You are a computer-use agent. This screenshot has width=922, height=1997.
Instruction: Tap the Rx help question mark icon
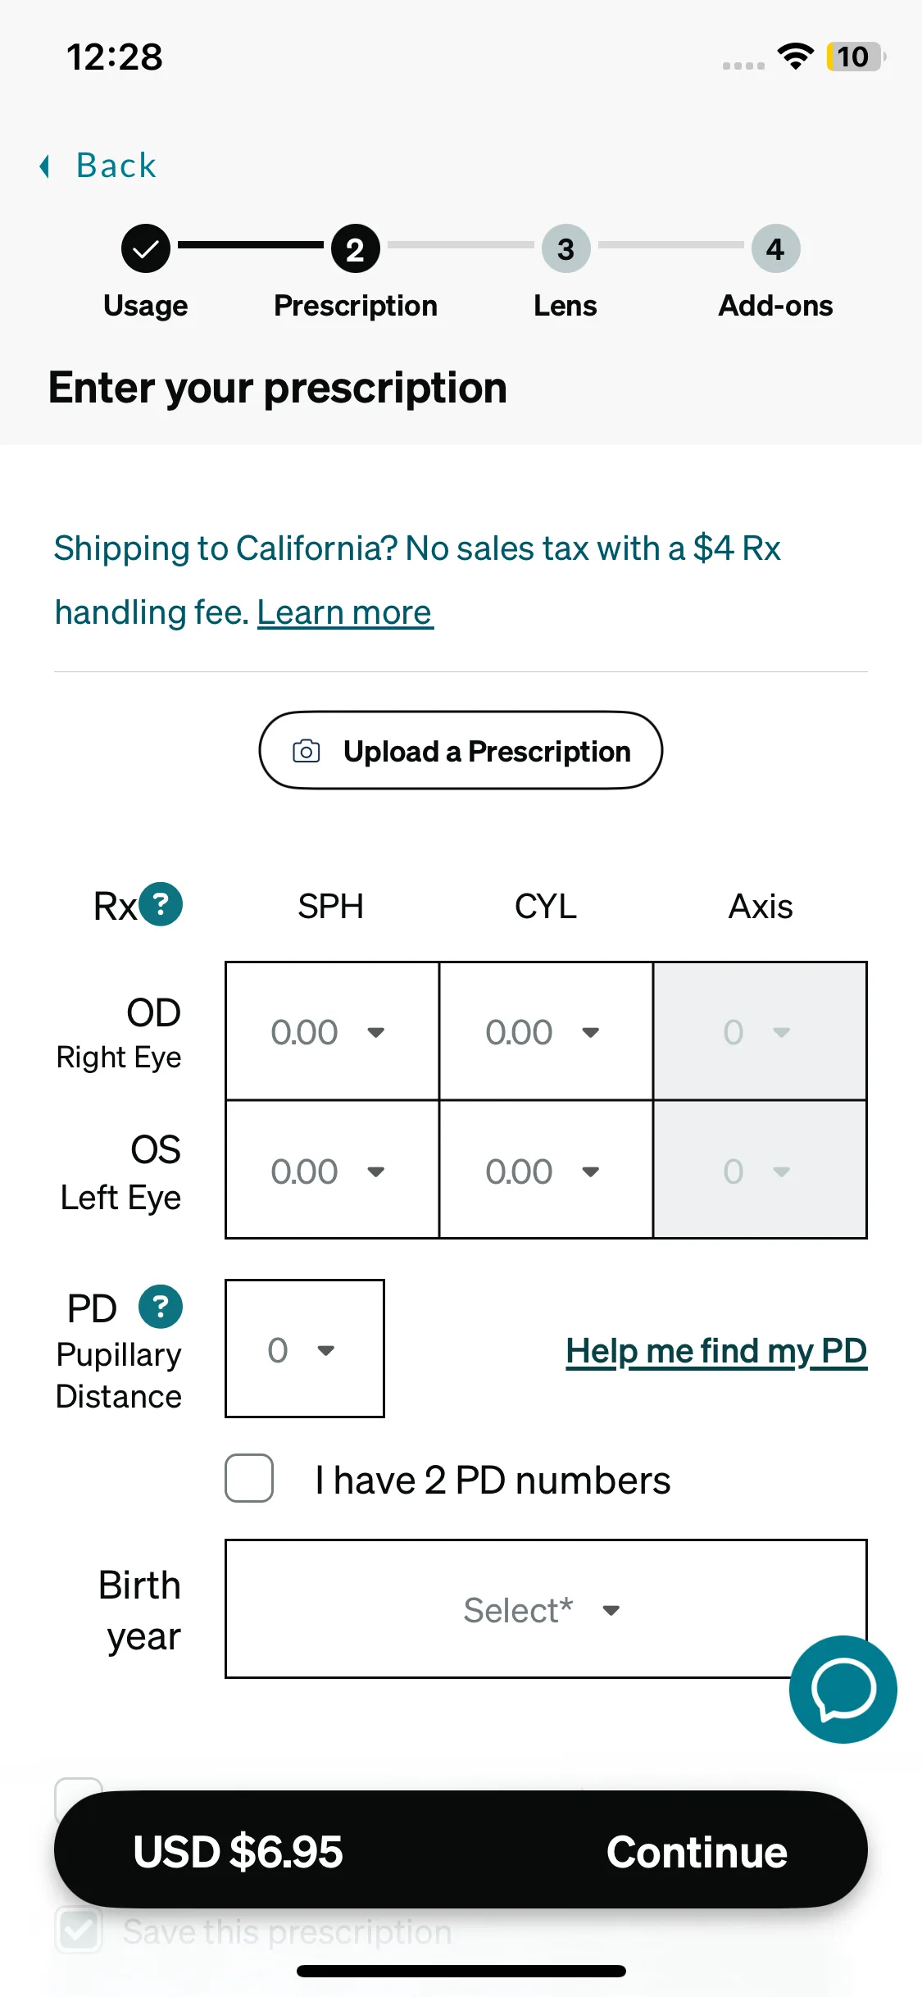tap(161, 904)
